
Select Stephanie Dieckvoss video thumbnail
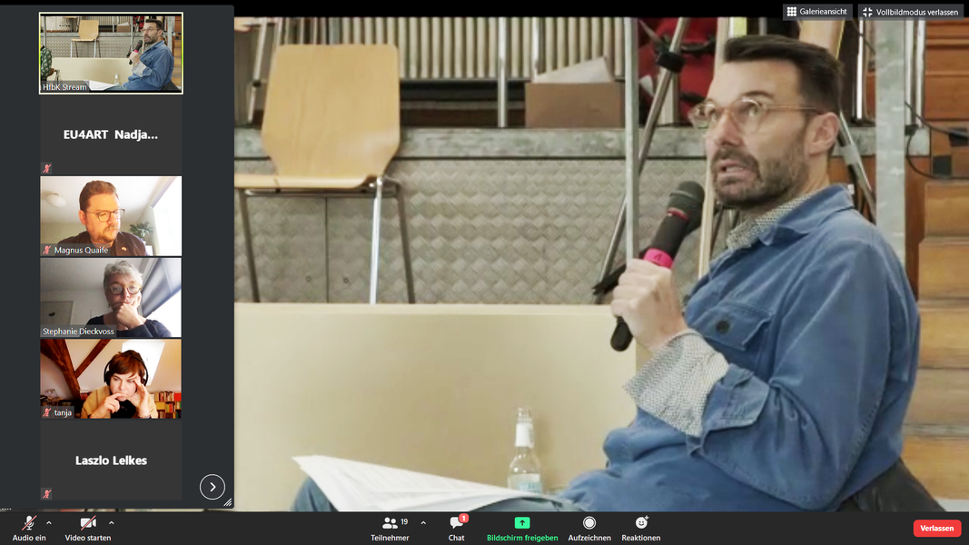111,297
